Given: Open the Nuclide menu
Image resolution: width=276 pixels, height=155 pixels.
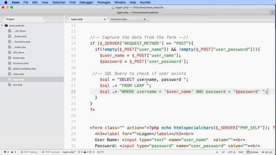Looking at the screenshot, I should (145, 3).
